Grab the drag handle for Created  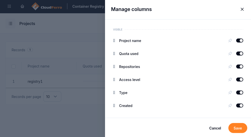click(114, 105)
